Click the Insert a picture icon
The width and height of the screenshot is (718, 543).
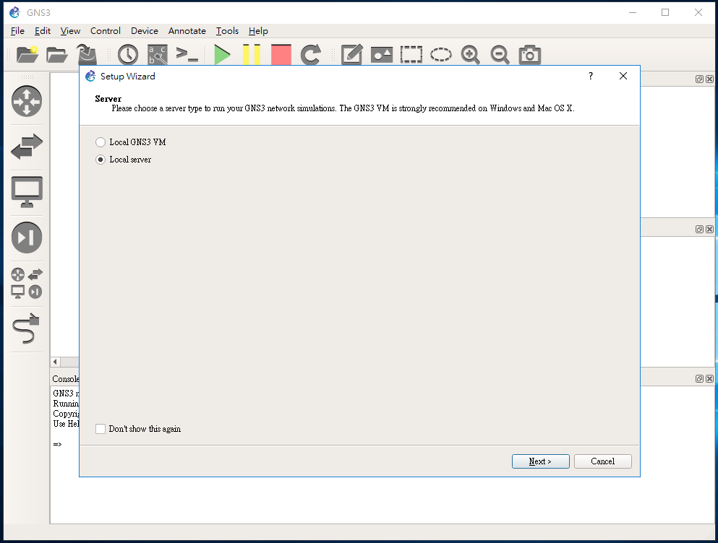pos(382,54)
